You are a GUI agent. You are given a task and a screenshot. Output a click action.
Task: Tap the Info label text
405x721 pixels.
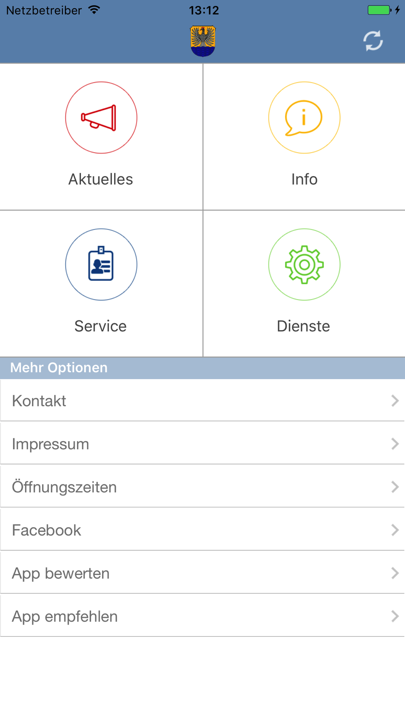pos(304,179)
